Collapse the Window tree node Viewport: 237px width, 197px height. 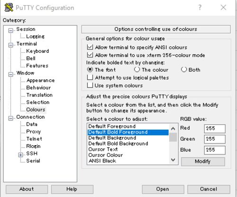click(11, 74)
